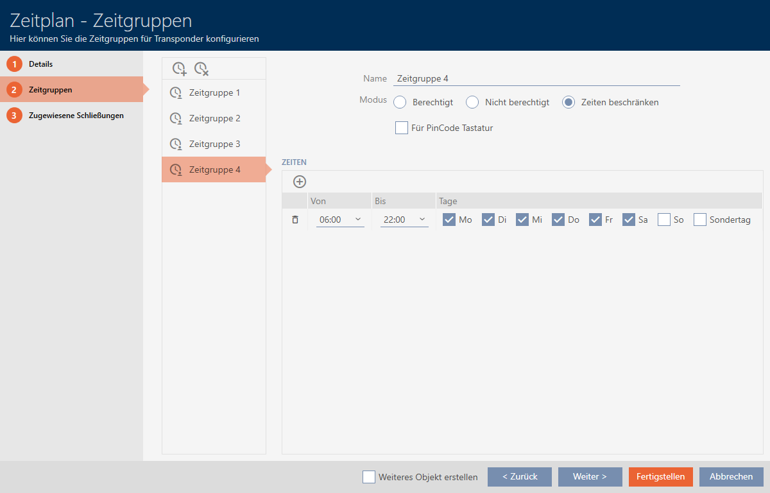Switch to the Details step

40,64
